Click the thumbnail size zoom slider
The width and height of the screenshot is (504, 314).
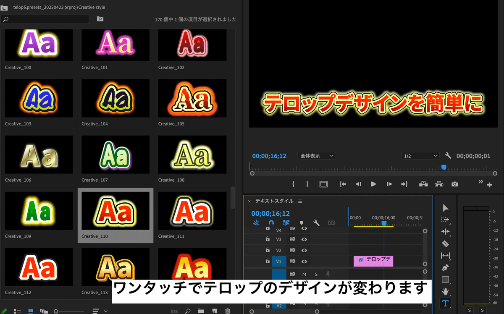[x=69, y=311]
